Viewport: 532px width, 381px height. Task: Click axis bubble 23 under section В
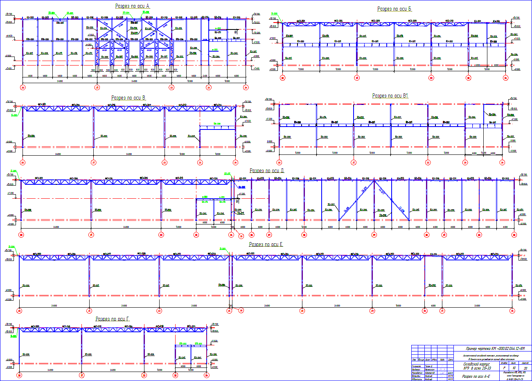(200, 163)
